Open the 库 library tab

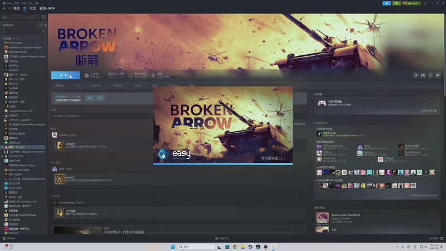click(25, 8)
